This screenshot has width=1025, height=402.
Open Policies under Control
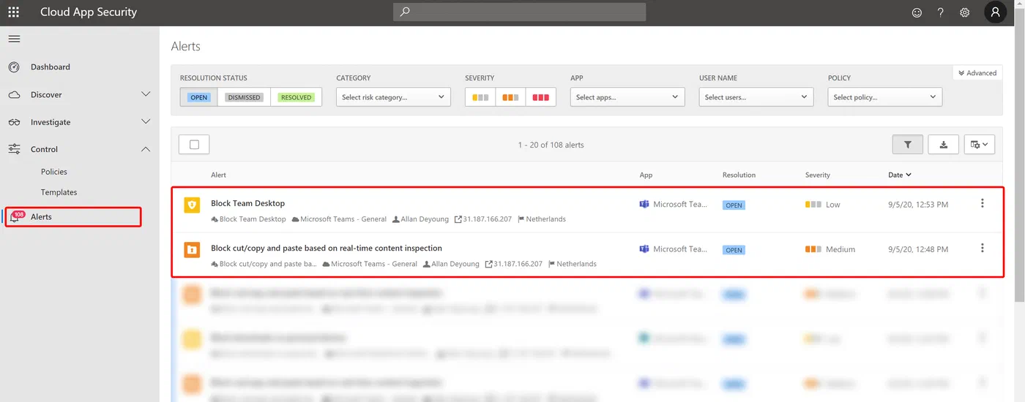click(54, 172)
